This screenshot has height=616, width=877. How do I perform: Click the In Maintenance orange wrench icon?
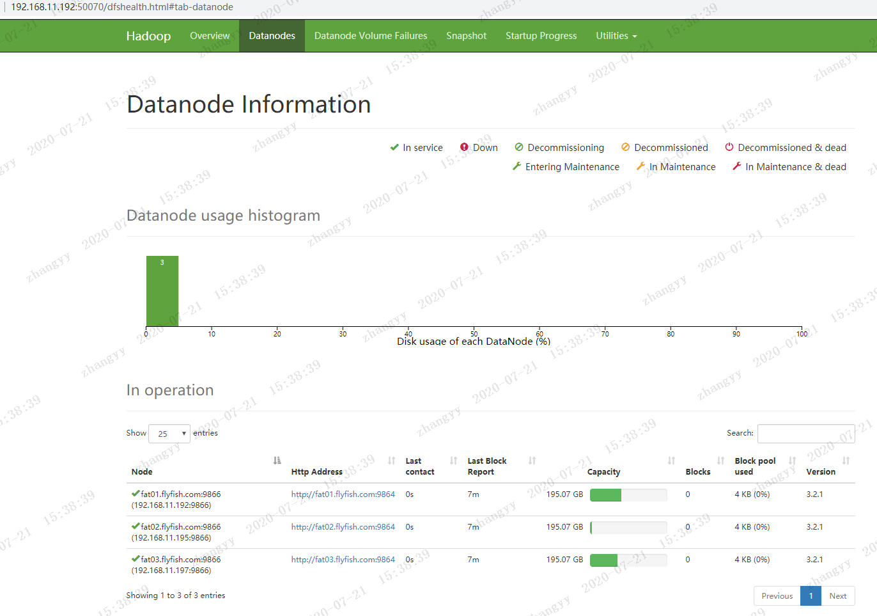(x=640, y=166)
